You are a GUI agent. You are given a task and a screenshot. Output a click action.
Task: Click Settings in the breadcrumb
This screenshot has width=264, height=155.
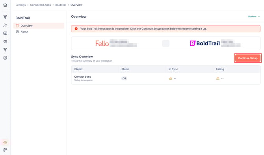tap(20, 5)
